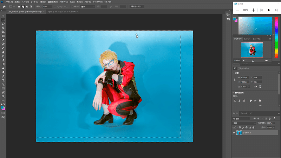
Task: Select the Dodge tool
Action: click(3, 72)
